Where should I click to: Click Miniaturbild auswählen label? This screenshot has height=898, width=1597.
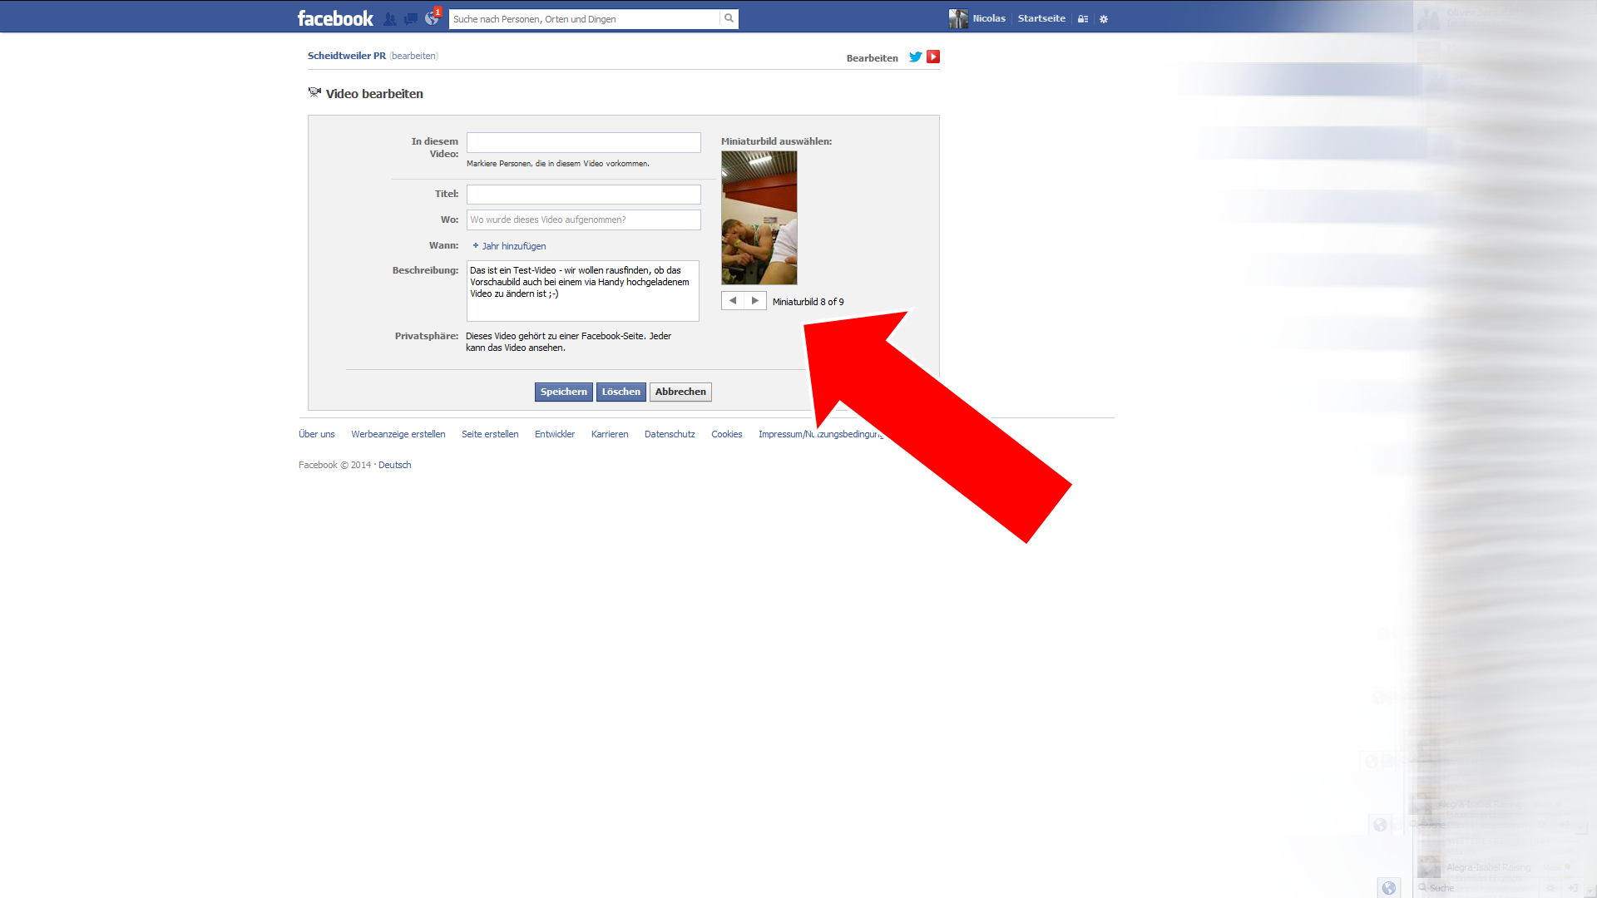(x=776, y=141)
